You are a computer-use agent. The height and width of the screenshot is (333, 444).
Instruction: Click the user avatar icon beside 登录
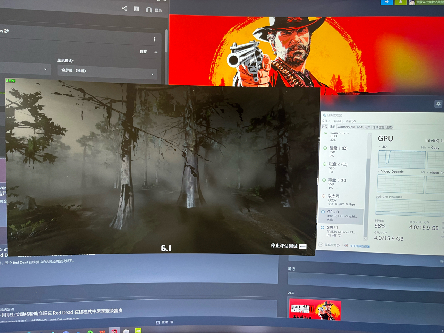click(x=149, y=10)
